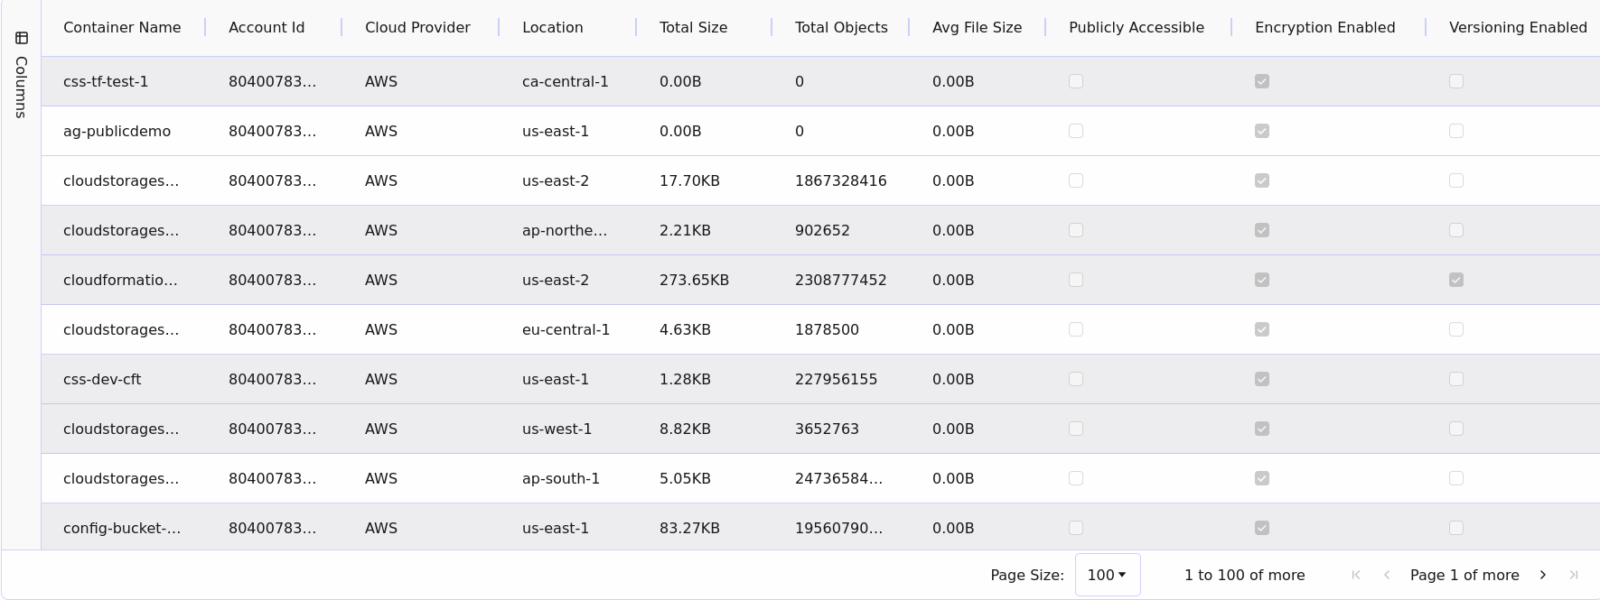Select the css-tf-test-1 container name cell
The height and width of the screenshot is (600, 1600).
[x=106, y=81]
